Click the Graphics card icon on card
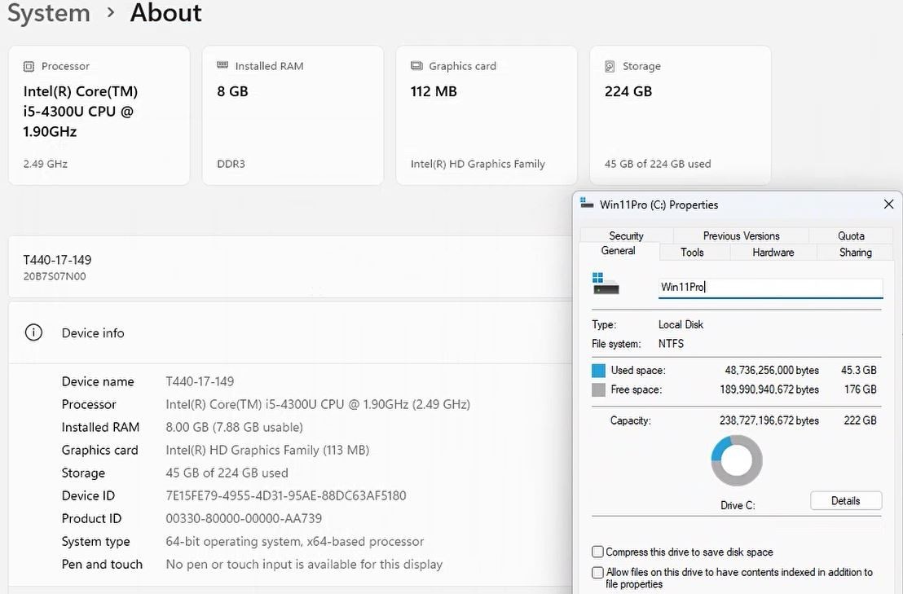The image size is (903, 594). coord(416,66)
